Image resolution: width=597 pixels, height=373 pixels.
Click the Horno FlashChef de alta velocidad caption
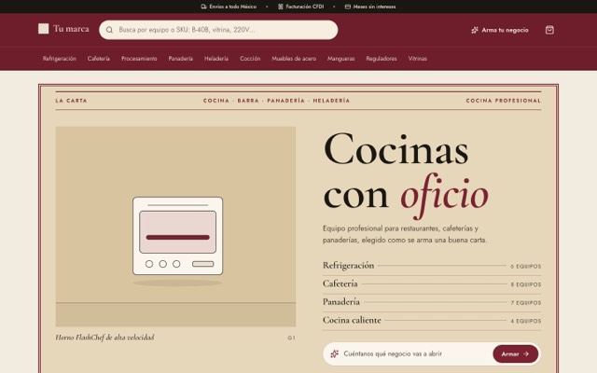point(104,338)
